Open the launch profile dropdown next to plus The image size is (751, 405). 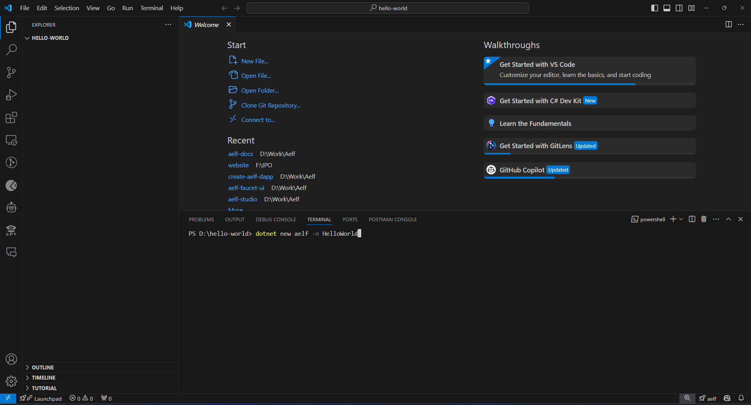tap(681, 219)
